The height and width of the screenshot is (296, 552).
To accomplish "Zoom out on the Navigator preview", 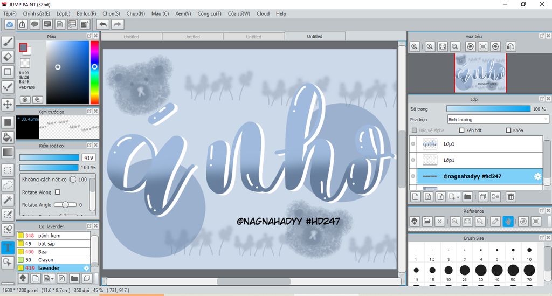I will tap(455, 46).
